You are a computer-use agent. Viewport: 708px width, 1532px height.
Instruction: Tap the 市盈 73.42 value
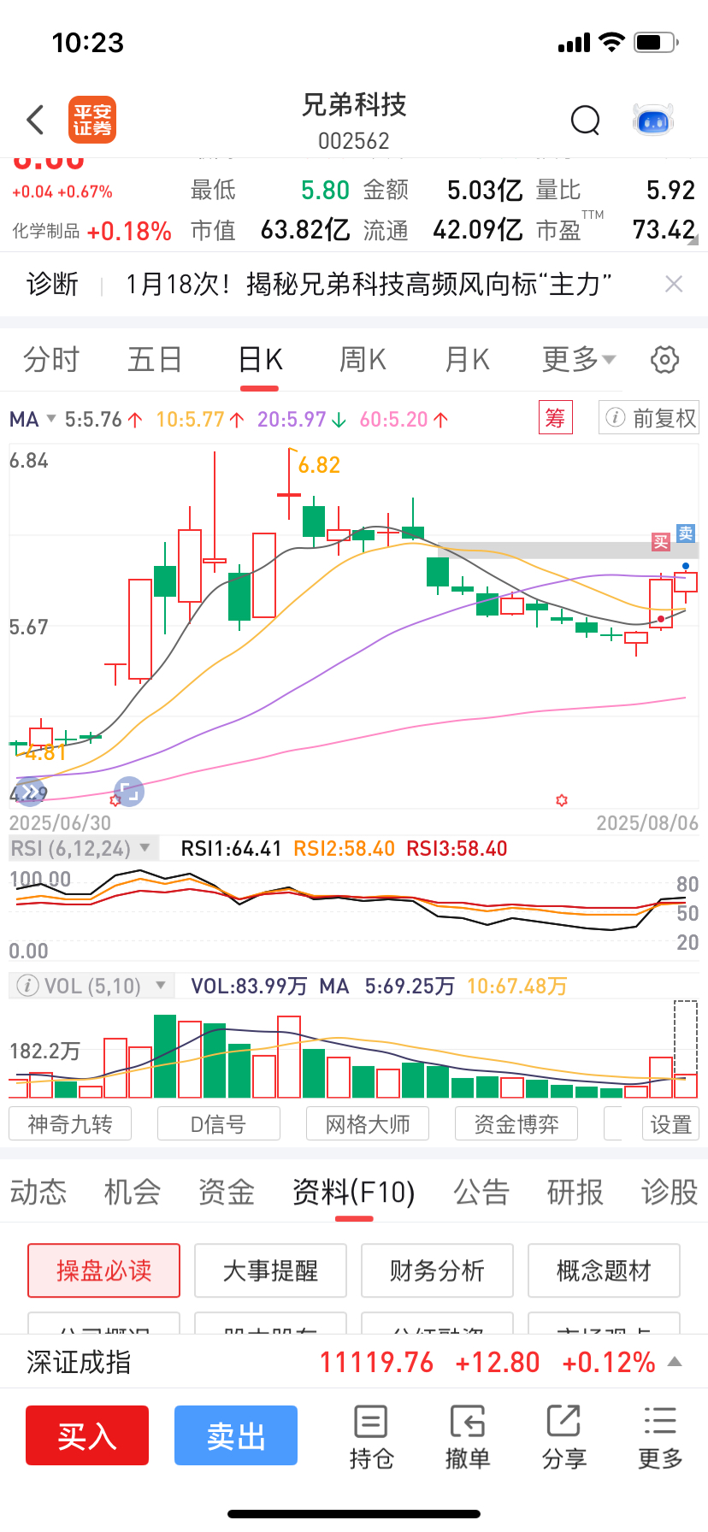(x=664, y=230)
